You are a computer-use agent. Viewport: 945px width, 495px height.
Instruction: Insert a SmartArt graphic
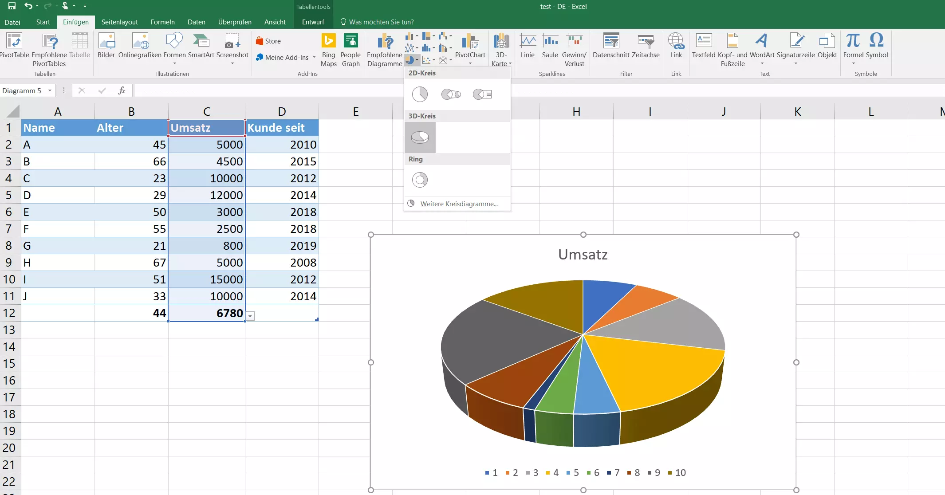(x=201, y=46)
